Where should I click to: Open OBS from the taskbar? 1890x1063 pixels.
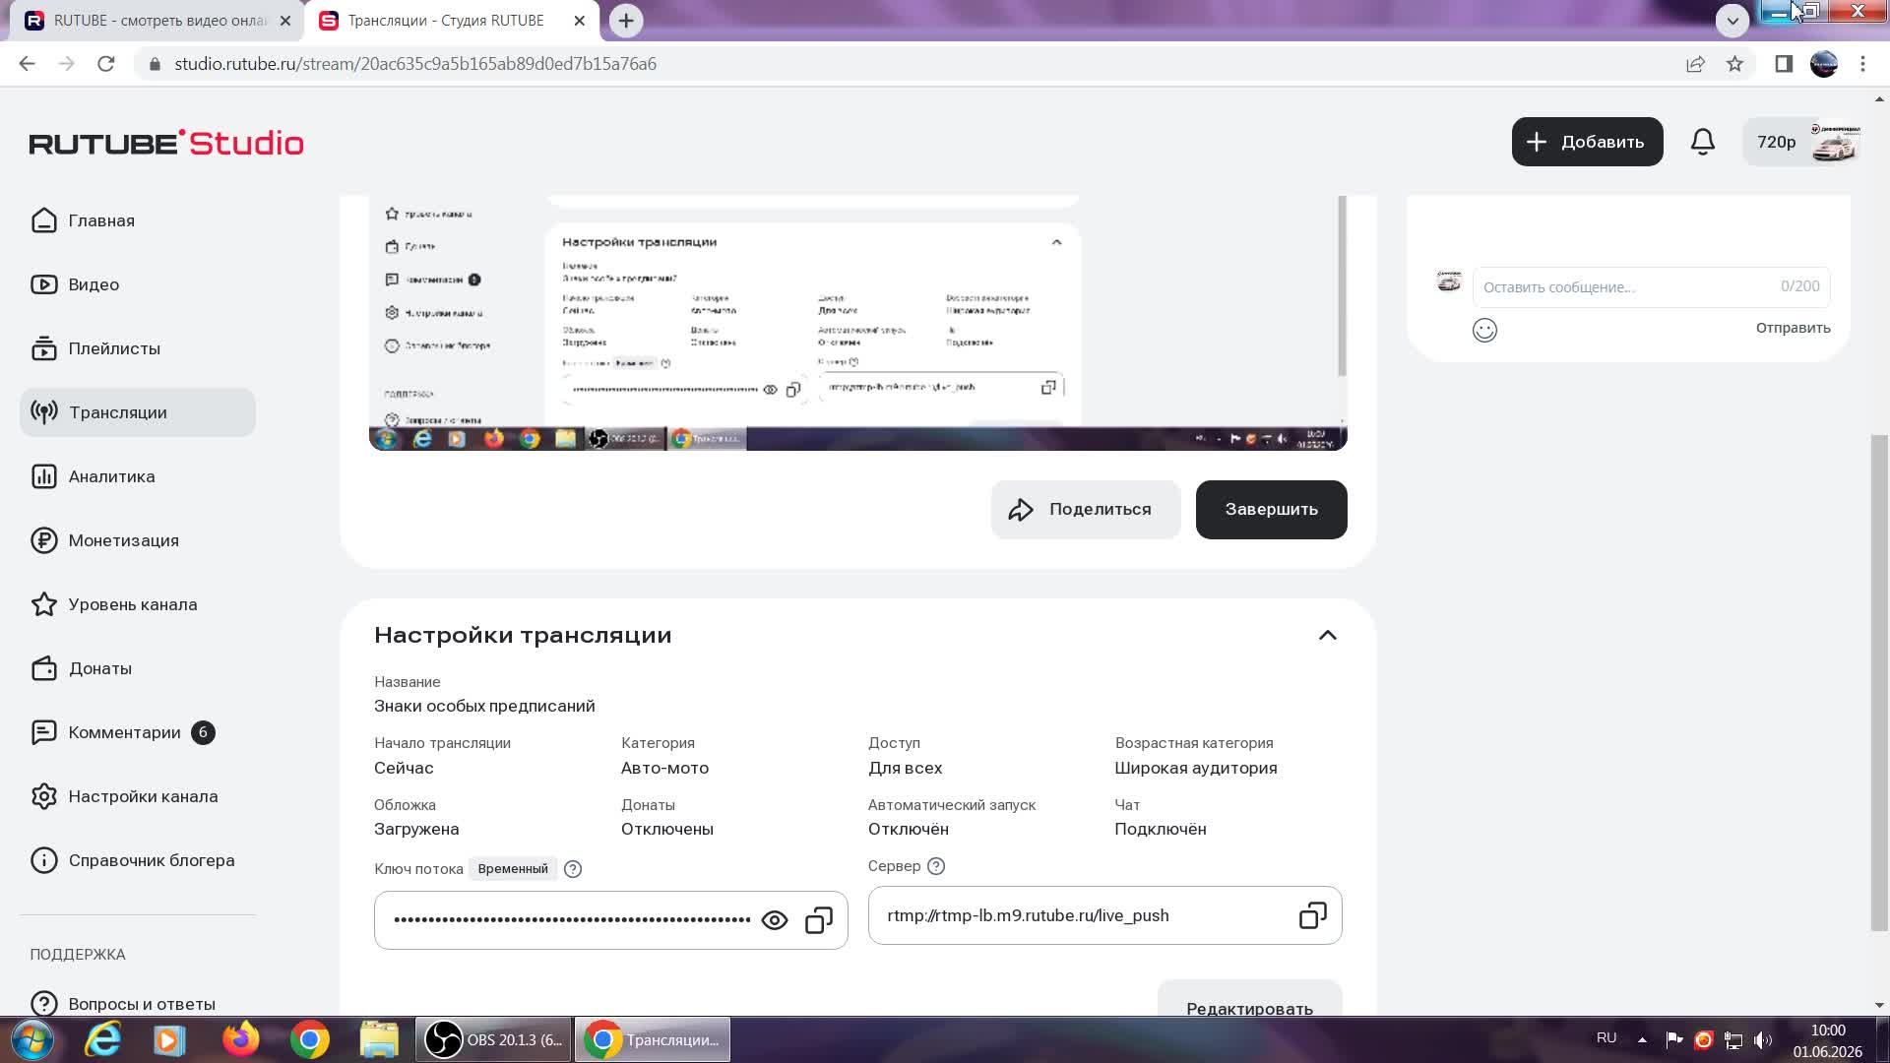click(494, 1040)
